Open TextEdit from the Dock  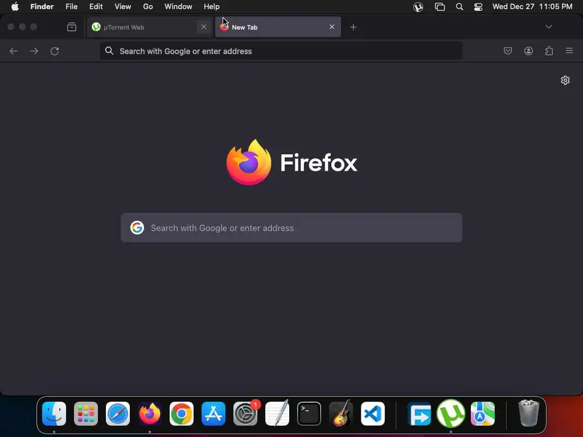(277, 413)
